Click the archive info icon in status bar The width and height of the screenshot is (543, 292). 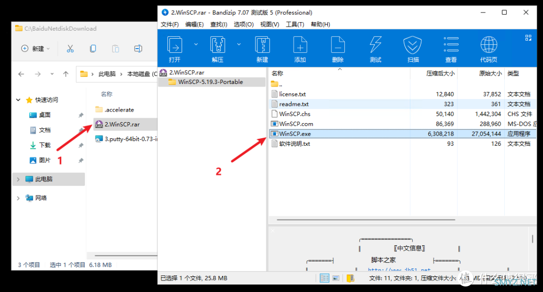(350, 278)
